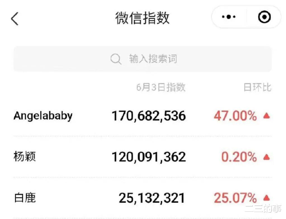Tap the index value 170,682,536
286x219 pixels.
point(149,116)
